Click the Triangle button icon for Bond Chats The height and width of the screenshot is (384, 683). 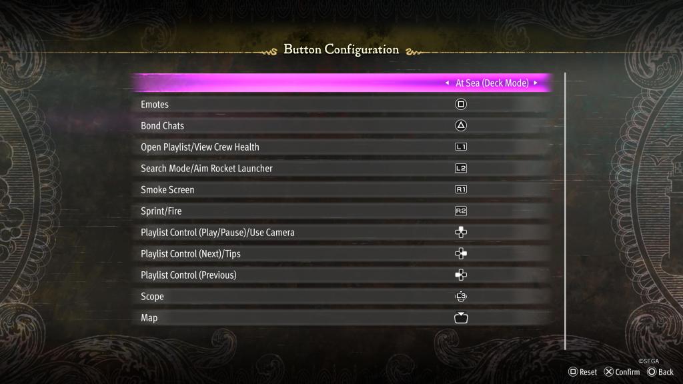460,126
